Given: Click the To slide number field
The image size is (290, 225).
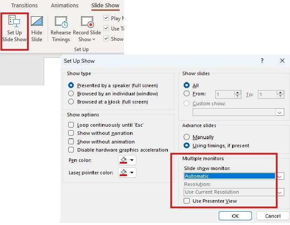Looking at the screenshot, I should 267,94.
